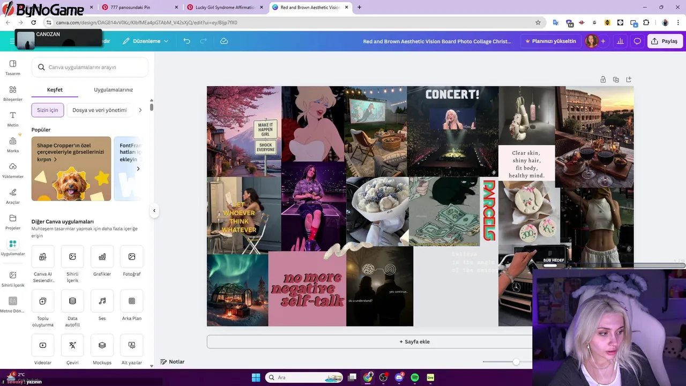Click the design title in top bar
686x386 pixels.
[x=437, y=41]
